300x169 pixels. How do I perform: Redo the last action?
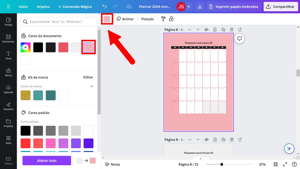115,7
